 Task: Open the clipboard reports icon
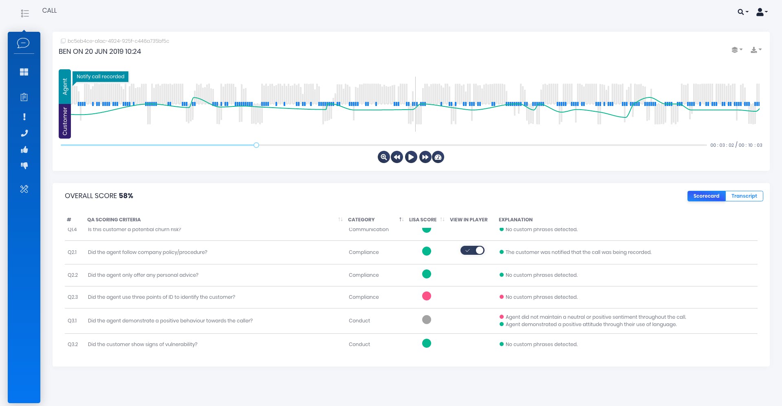pyautogui.click(x=24, y=97)
